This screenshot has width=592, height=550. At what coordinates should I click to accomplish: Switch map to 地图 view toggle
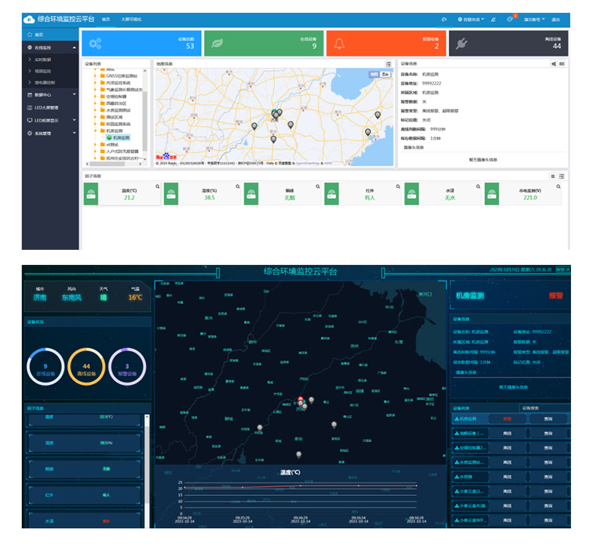coord(375,74)
